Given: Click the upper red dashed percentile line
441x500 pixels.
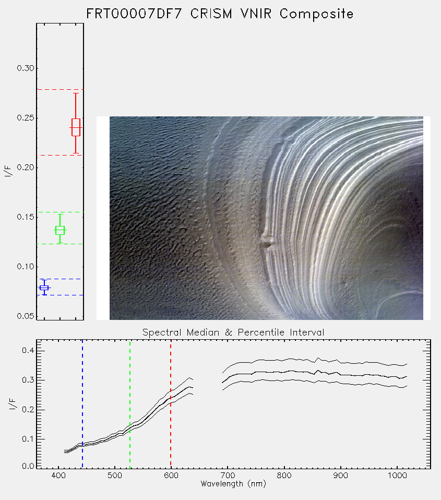Looking at the screenshot, I should pos(60,90).
